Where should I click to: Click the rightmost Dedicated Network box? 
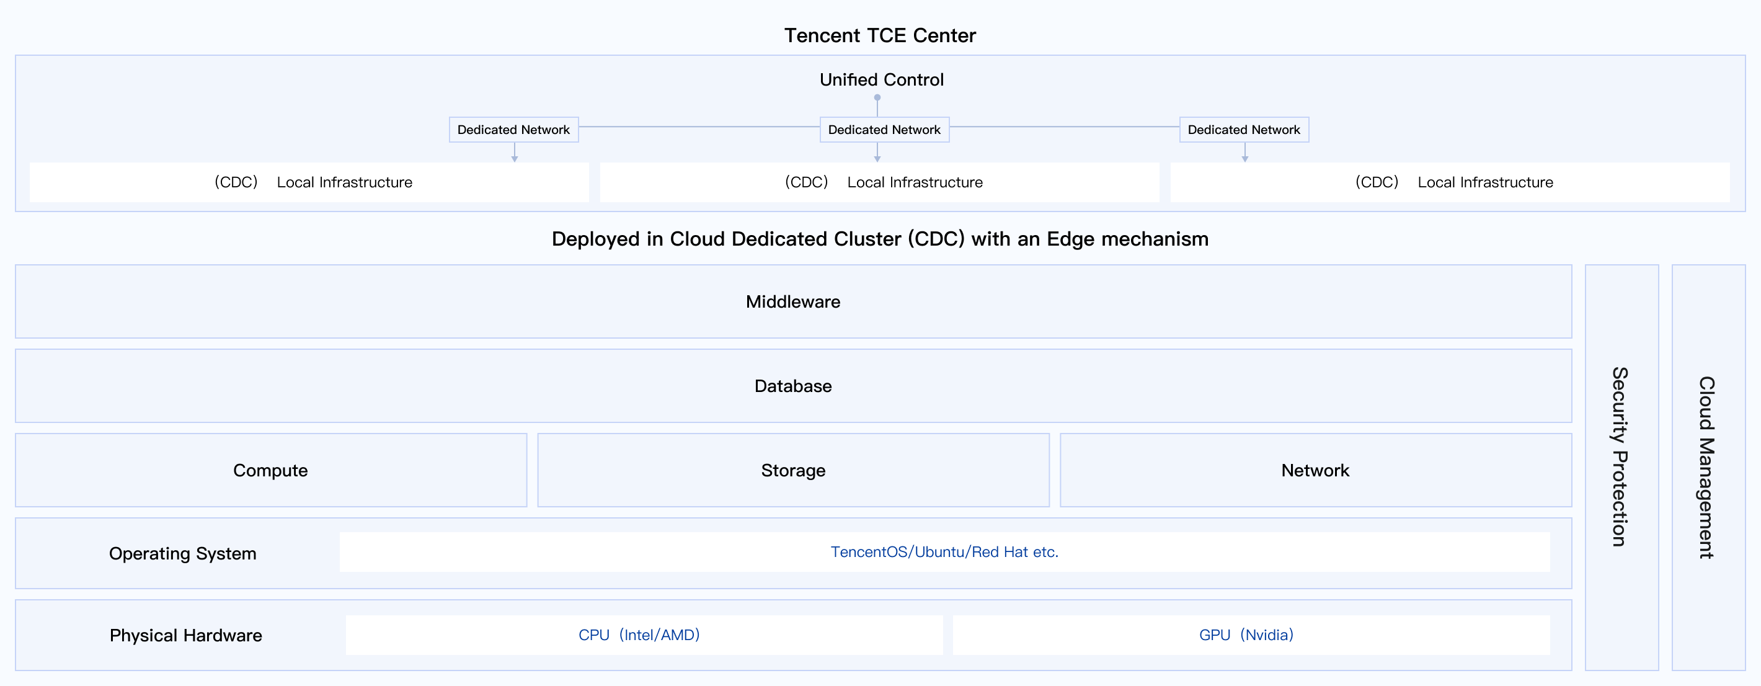(1243, 130)
